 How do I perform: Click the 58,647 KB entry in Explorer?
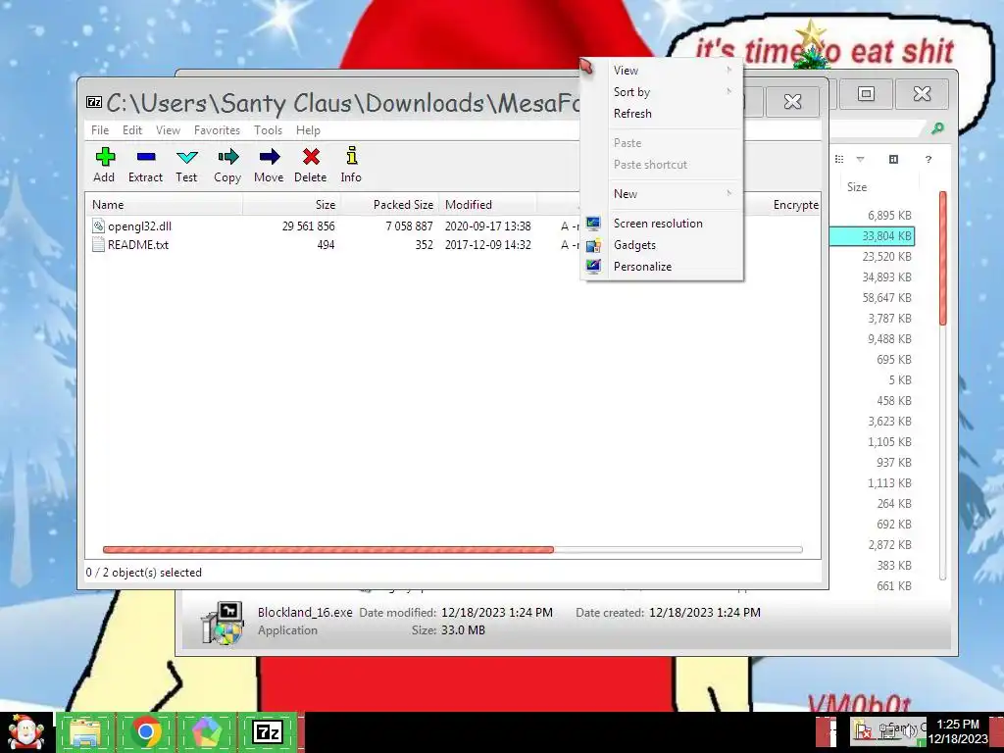tap(886, 298)
